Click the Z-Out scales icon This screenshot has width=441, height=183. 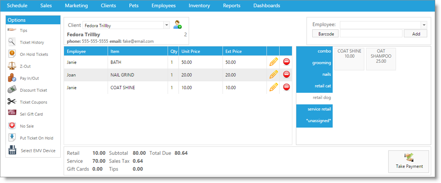[x=12, y=66]
